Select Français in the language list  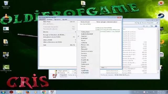88,56
